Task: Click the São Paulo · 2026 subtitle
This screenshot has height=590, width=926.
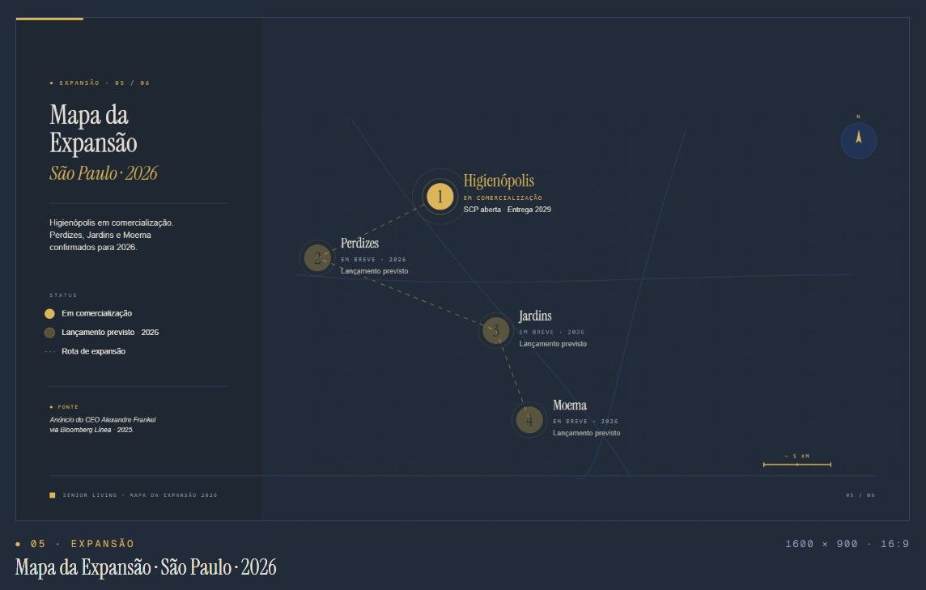Action: click(104, 173)
